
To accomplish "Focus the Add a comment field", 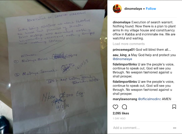I will tap(142, 128).
